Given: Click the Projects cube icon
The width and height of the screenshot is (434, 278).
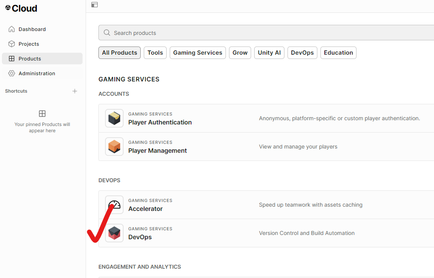Looking at the screenshot, I should click(x=12, y=44).
